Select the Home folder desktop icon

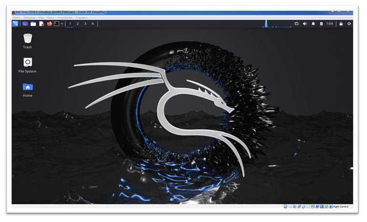(27, 90)
